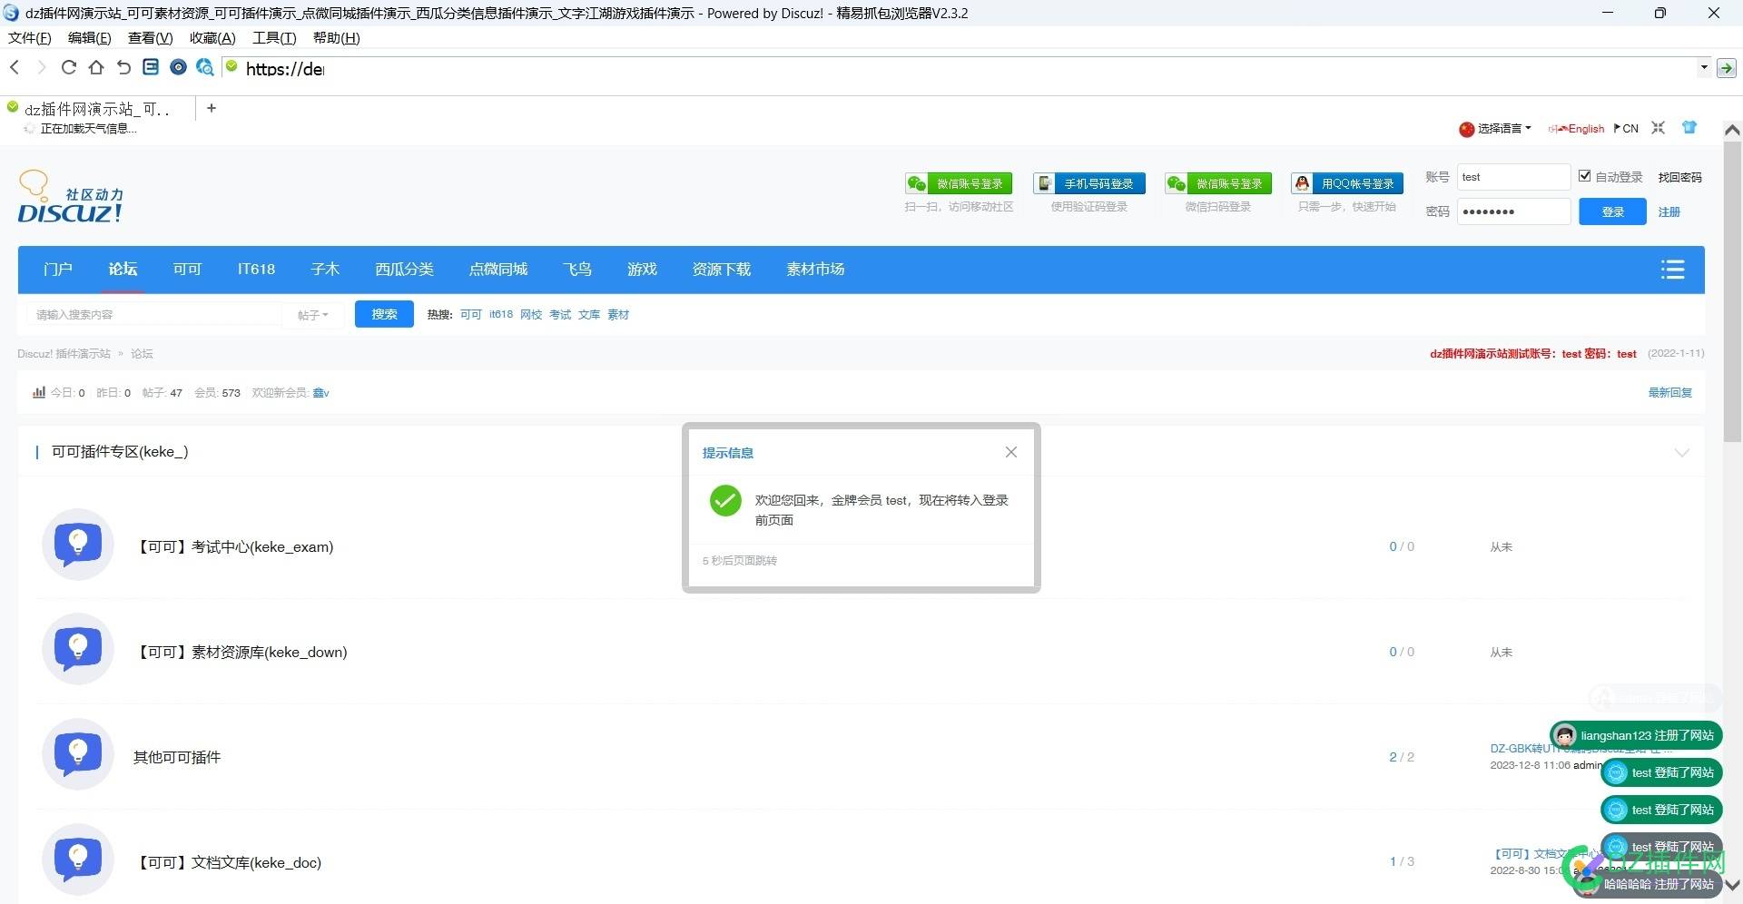1743x904 pixels.
Task: Click the shrink-width arrows icon in top bar
Action: 1658,128
